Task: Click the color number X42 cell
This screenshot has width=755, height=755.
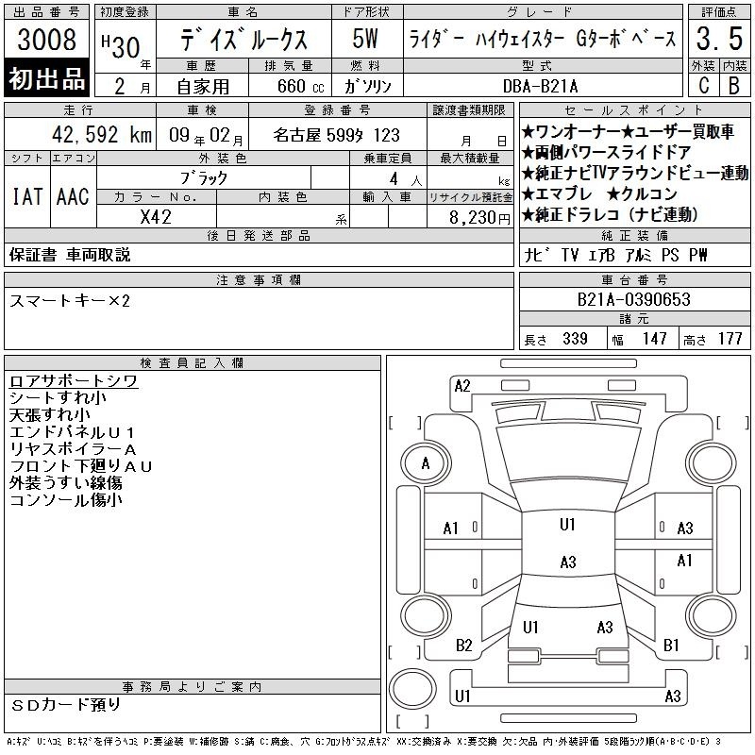Action: click(156, 217)
